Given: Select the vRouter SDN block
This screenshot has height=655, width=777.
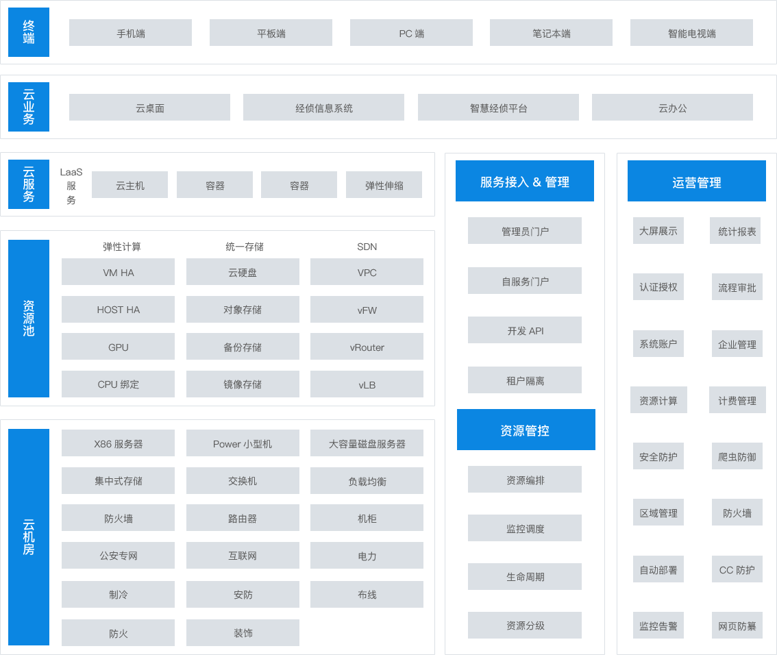Looking at the screenshot, I should point(367,347).
